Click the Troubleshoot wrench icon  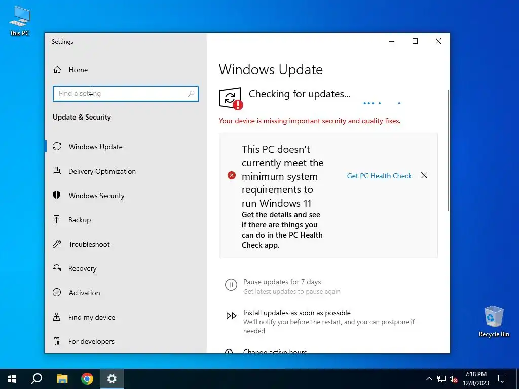(57, 244)
